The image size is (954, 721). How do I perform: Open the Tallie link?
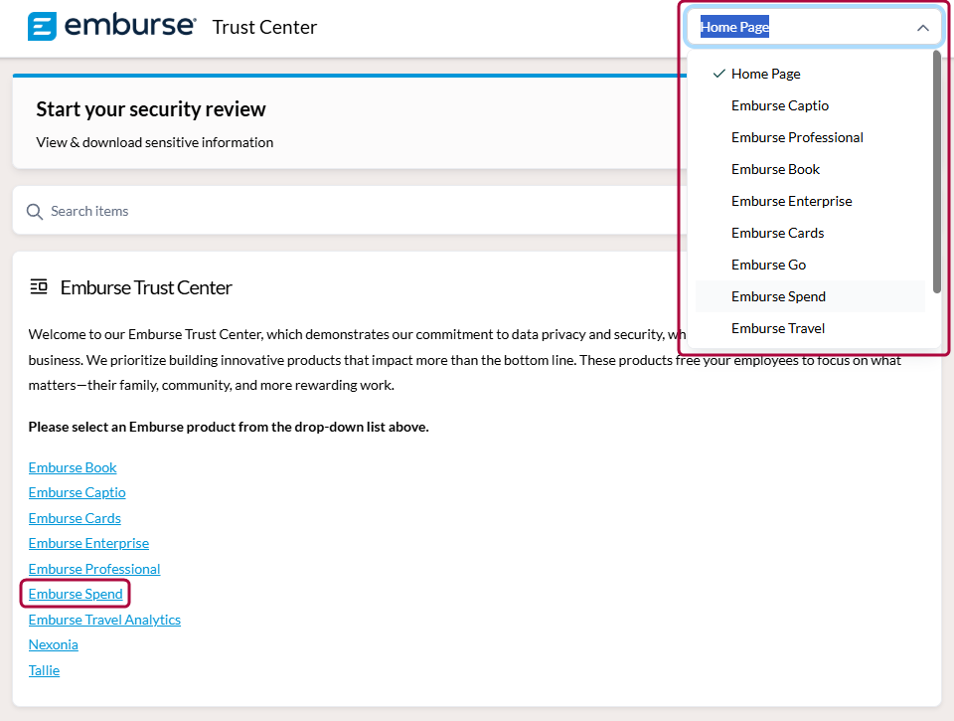pos(44,669)
